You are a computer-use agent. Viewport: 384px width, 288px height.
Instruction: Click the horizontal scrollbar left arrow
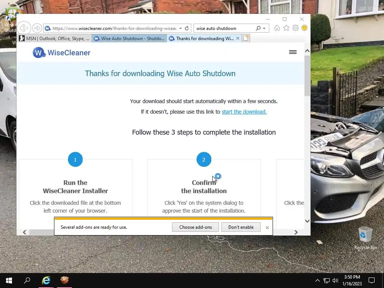pyautogui.click(x=24, y=232)
